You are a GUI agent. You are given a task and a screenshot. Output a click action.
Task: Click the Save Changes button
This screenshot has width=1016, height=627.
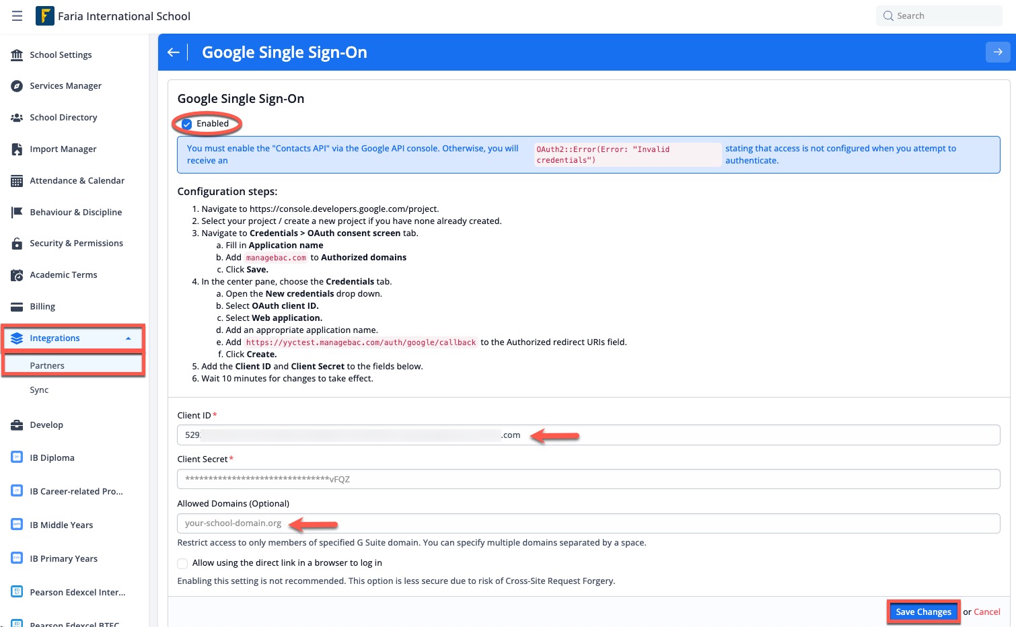pos(923,612)
